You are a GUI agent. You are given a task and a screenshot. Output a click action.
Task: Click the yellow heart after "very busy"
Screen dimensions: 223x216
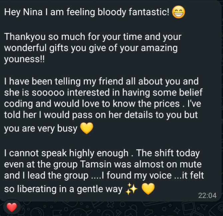click(x=86, y=129)
